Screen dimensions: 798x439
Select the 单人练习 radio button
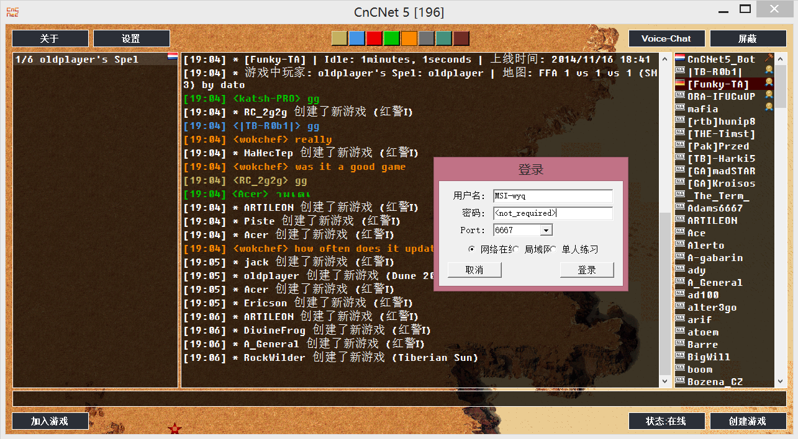(x=553, y=249)
